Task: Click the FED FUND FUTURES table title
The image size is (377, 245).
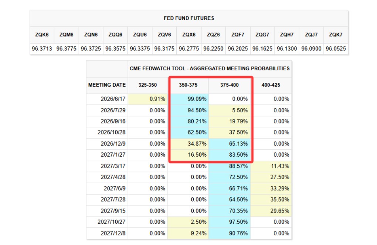Action: coord(189,18)
